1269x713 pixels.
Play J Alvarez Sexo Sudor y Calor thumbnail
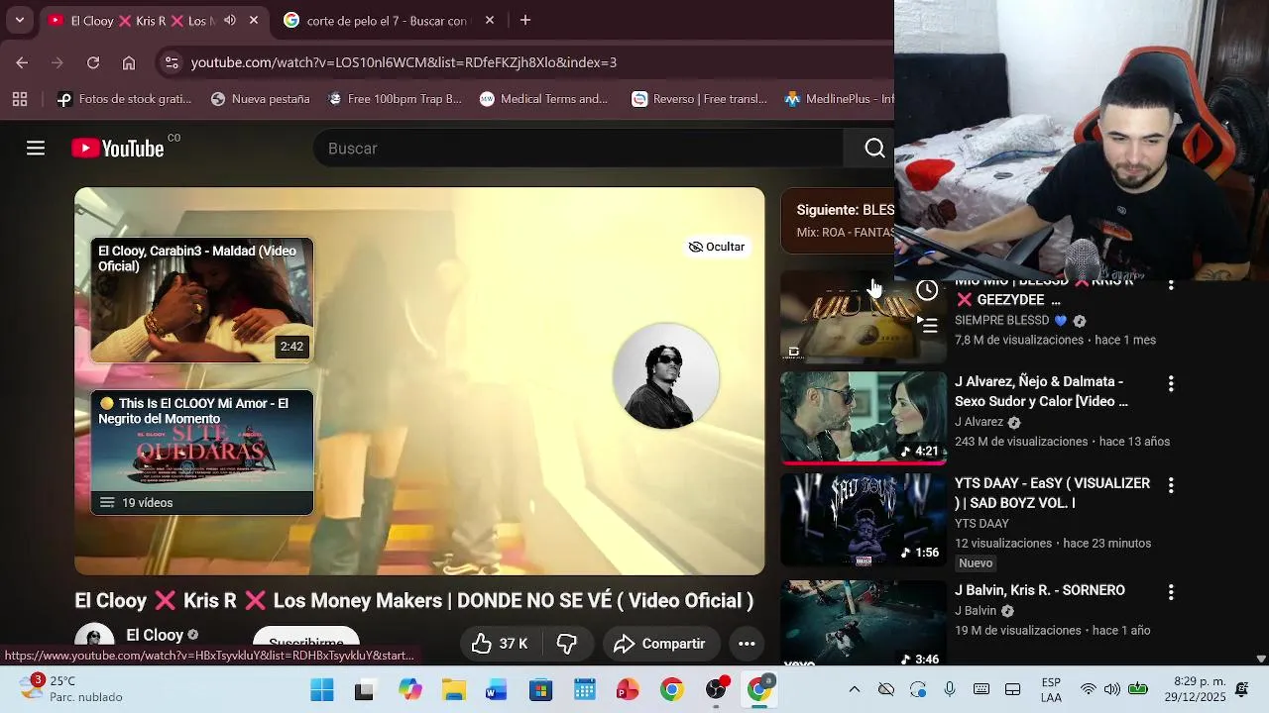tap(864, 418)
